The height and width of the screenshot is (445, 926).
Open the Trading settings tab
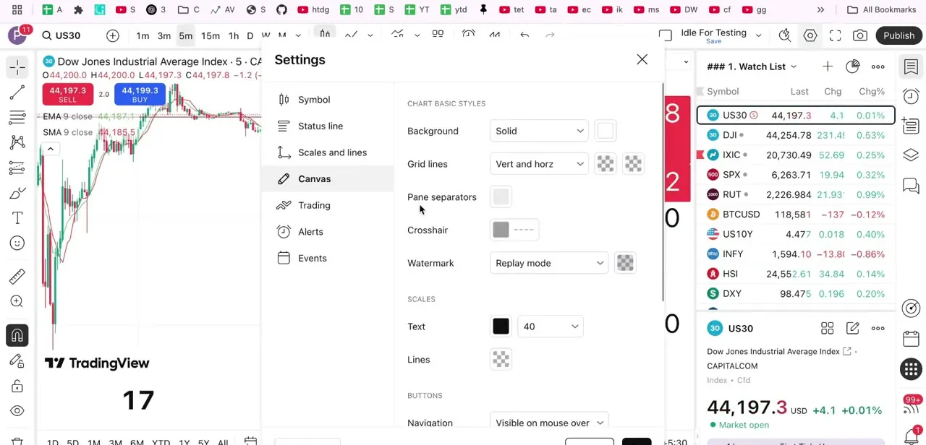[x=327, y=205]
